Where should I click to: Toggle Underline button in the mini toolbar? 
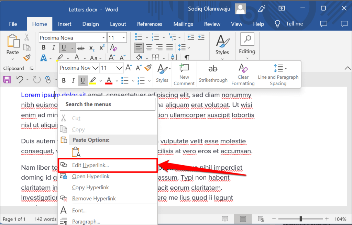(x=82, y=81)
